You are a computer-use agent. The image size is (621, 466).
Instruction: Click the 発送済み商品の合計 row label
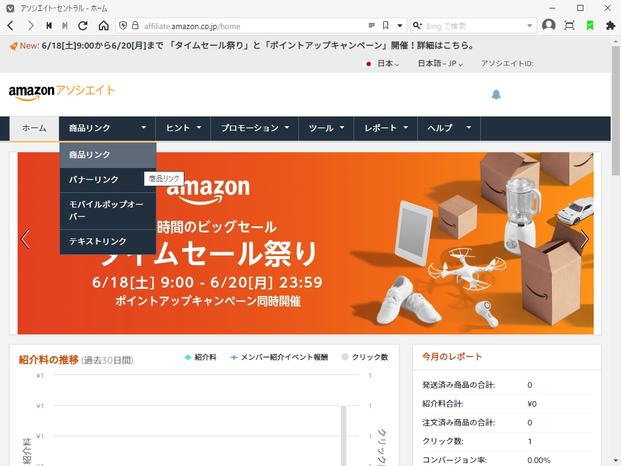click(x=458, y=385)
